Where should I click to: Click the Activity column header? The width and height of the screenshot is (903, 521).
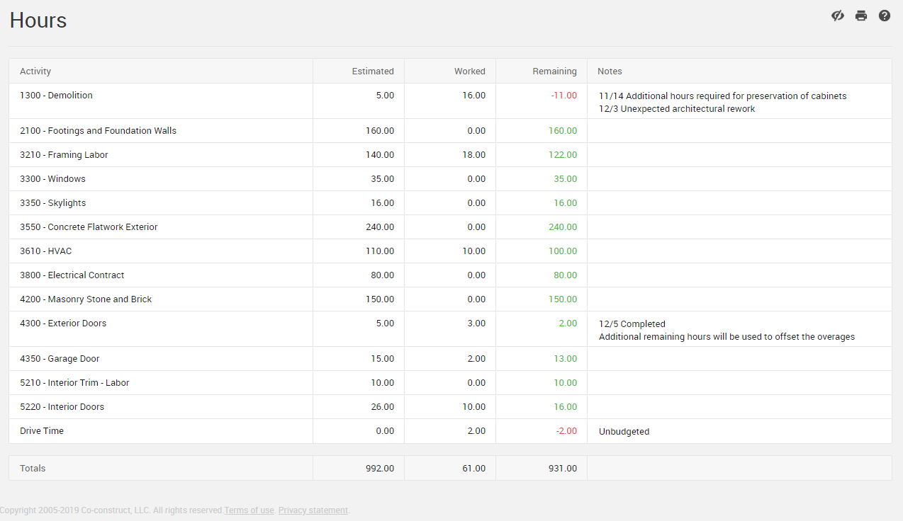(35, 71)
